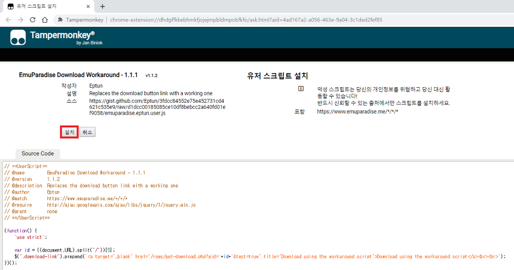This screenshot has height=270, width=514.
Task: Click the @author Eptun code line
Action: coord(32,192)
